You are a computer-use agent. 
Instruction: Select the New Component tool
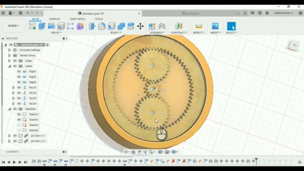[152, 26]
